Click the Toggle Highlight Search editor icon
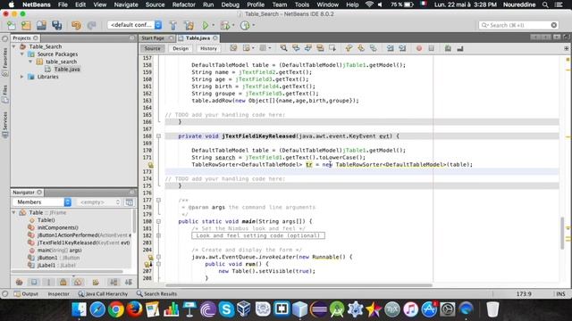572x321 pixels. (320, 48)
